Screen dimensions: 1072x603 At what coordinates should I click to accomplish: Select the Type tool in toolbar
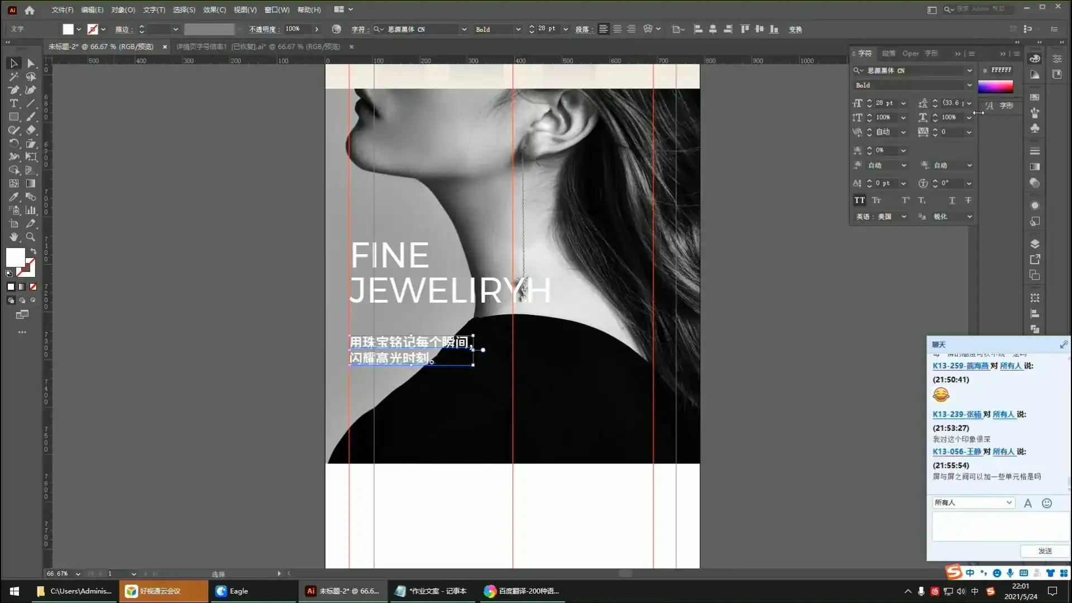click(x=13, y=103)
